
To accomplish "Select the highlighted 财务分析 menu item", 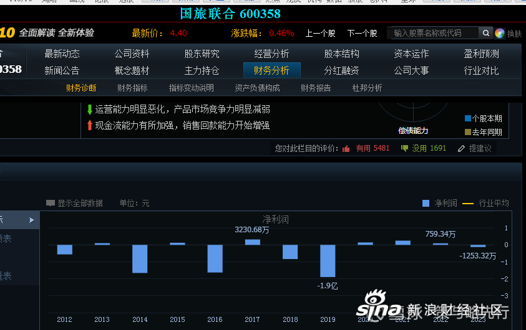I will [x=271, y=70].
